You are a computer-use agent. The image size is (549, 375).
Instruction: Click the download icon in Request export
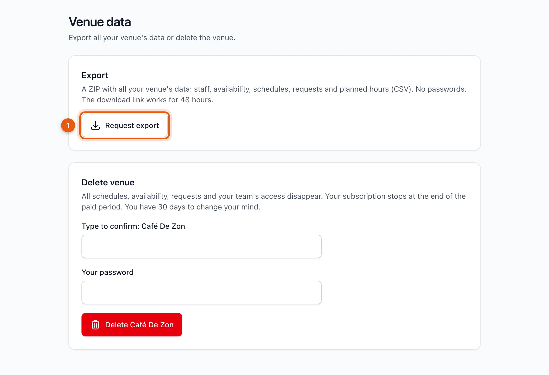click(95, 125)
